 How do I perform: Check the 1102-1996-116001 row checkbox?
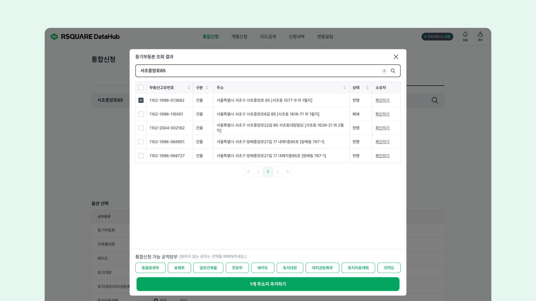coord(141,114)
